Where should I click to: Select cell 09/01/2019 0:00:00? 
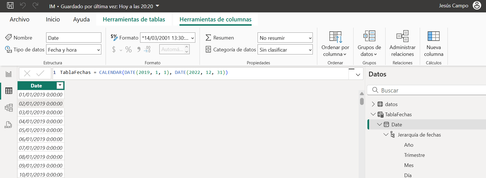(41, 166)
